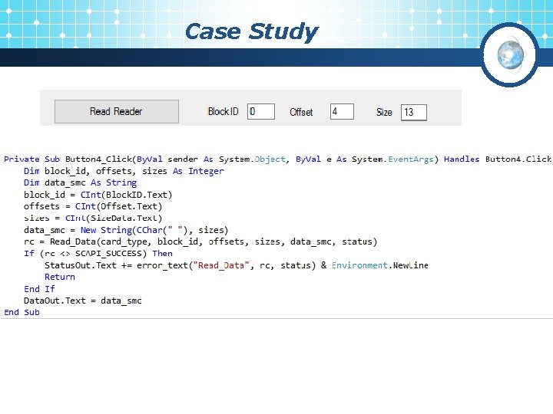Select the Size input field
553x414 pixels.
[414, 112]
